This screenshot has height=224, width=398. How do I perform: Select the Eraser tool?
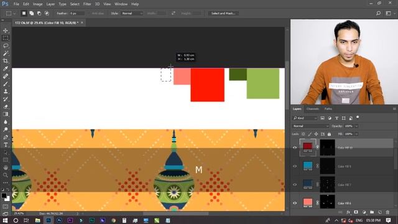[6, 106]
